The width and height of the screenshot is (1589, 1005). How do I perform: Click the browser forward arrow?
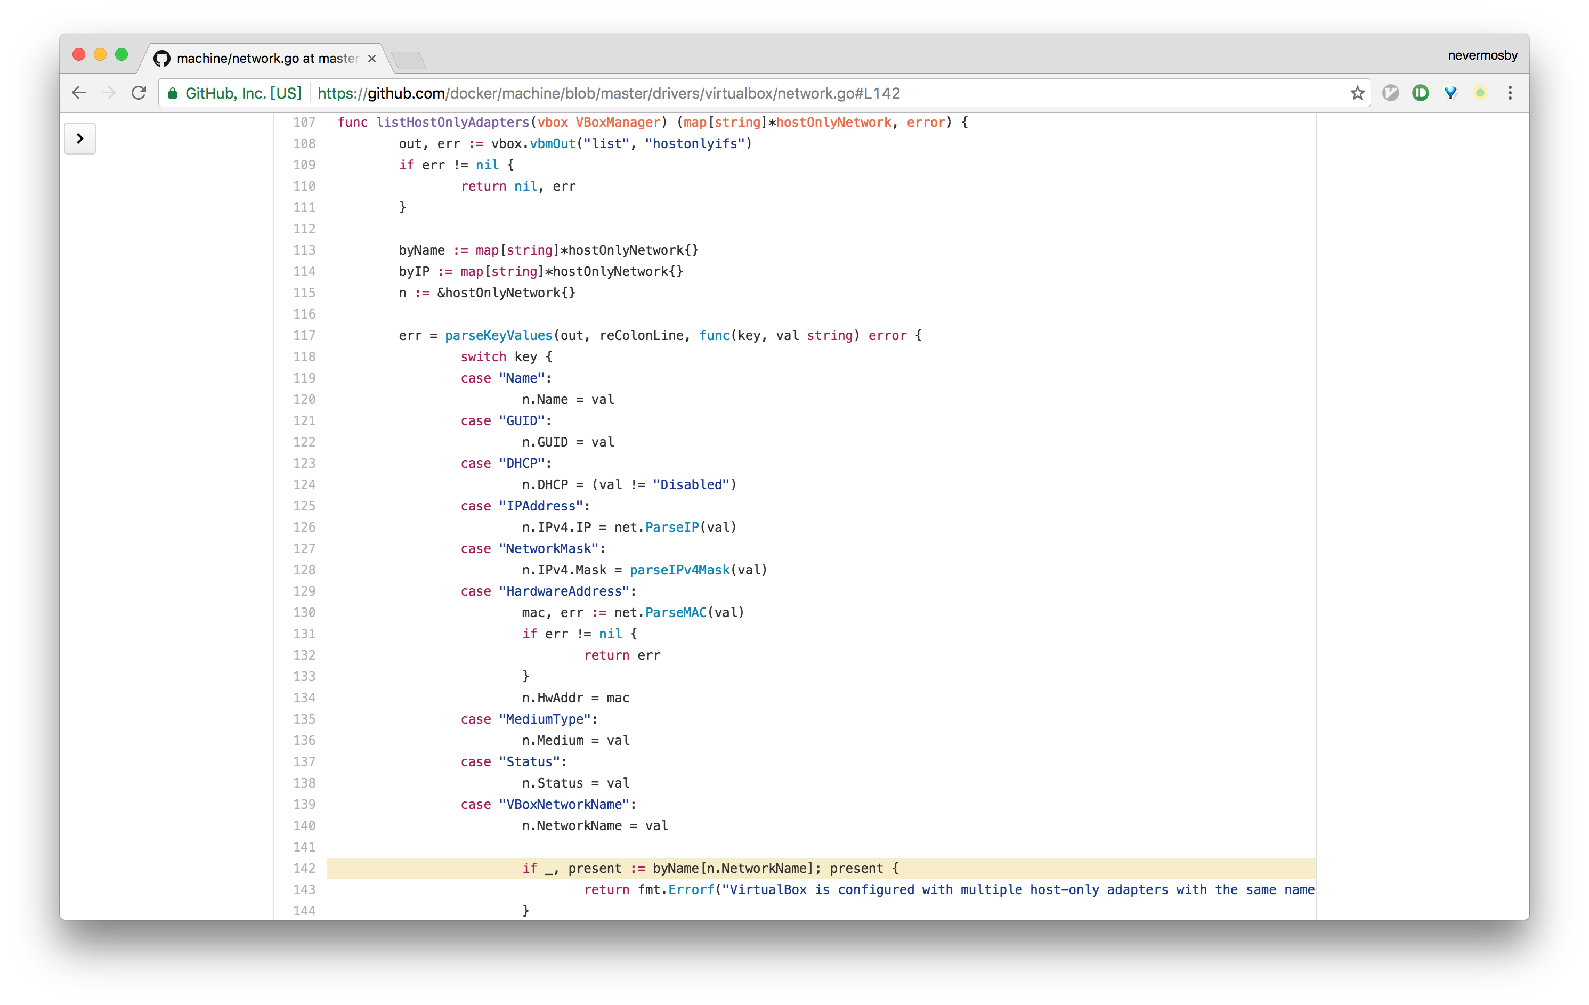tap(109, 93)
